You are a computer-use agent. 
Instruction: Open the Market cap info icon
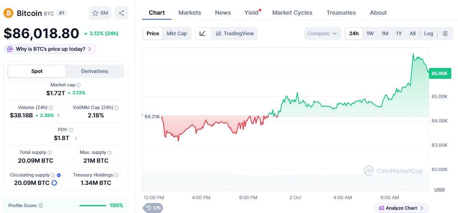coord(79,85)
